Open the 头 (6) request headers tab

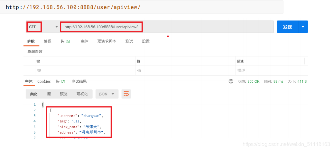click(65, 41)
